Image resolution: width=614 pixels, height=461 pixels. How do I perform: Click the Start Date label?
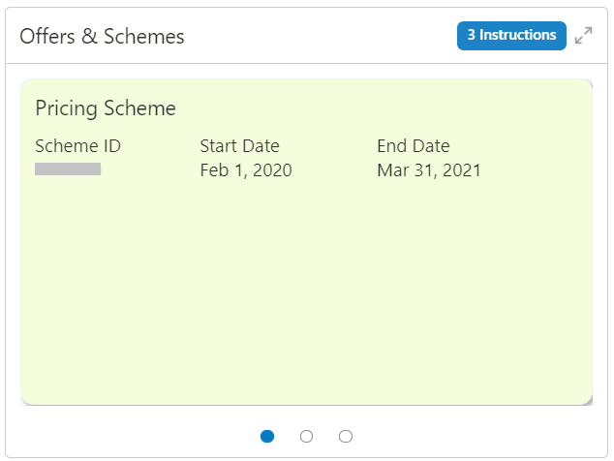[239, 146]
